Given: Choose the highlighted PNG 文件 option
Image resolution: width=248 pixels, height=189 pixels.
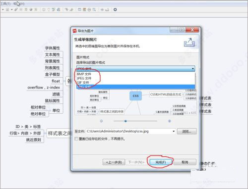Looking at the screenshot, I should 136,87.
